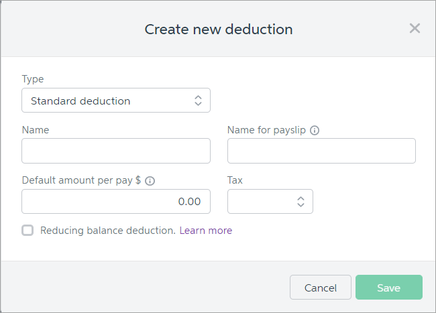
Task: Click the up-down arrows in Type selector
Action: [x=198, y=101]
